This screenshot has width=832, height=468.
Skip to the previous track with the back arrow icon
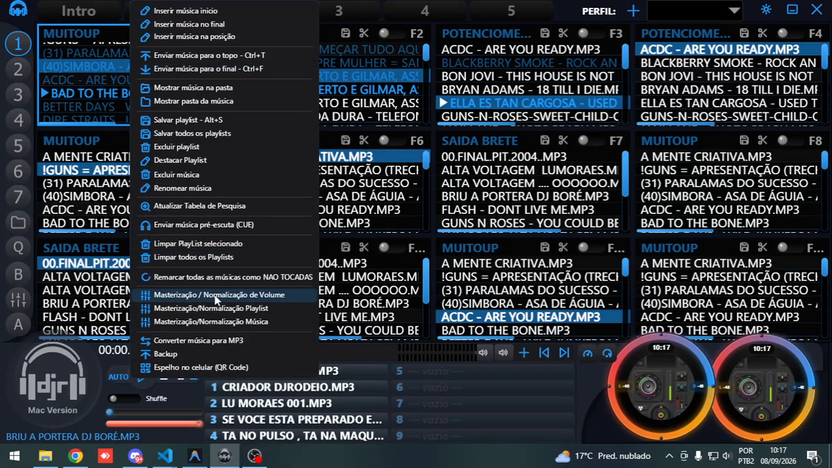pyautogui.click(x=544, y=353)
